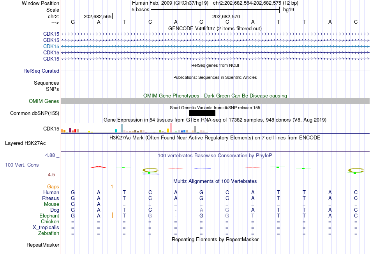Select the Dog alignment row label
Image resolution: width=370 pixels, height=254 pixels.
(55, 210)
